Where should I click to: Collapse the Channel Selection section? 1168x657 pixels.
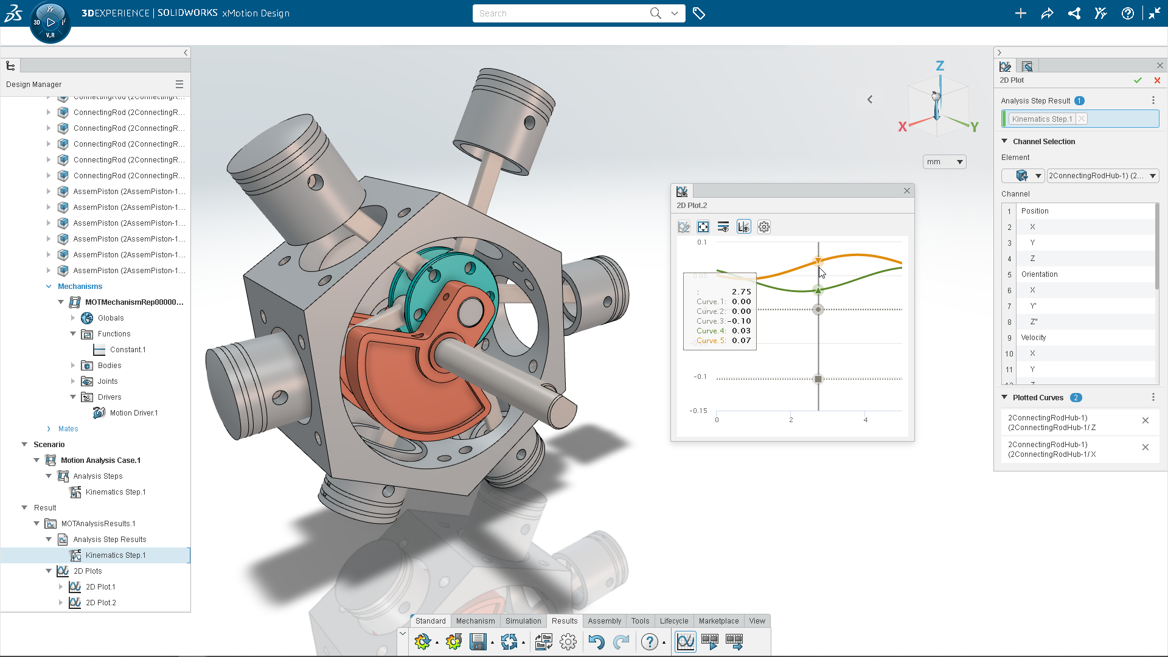click(1005, 141)
